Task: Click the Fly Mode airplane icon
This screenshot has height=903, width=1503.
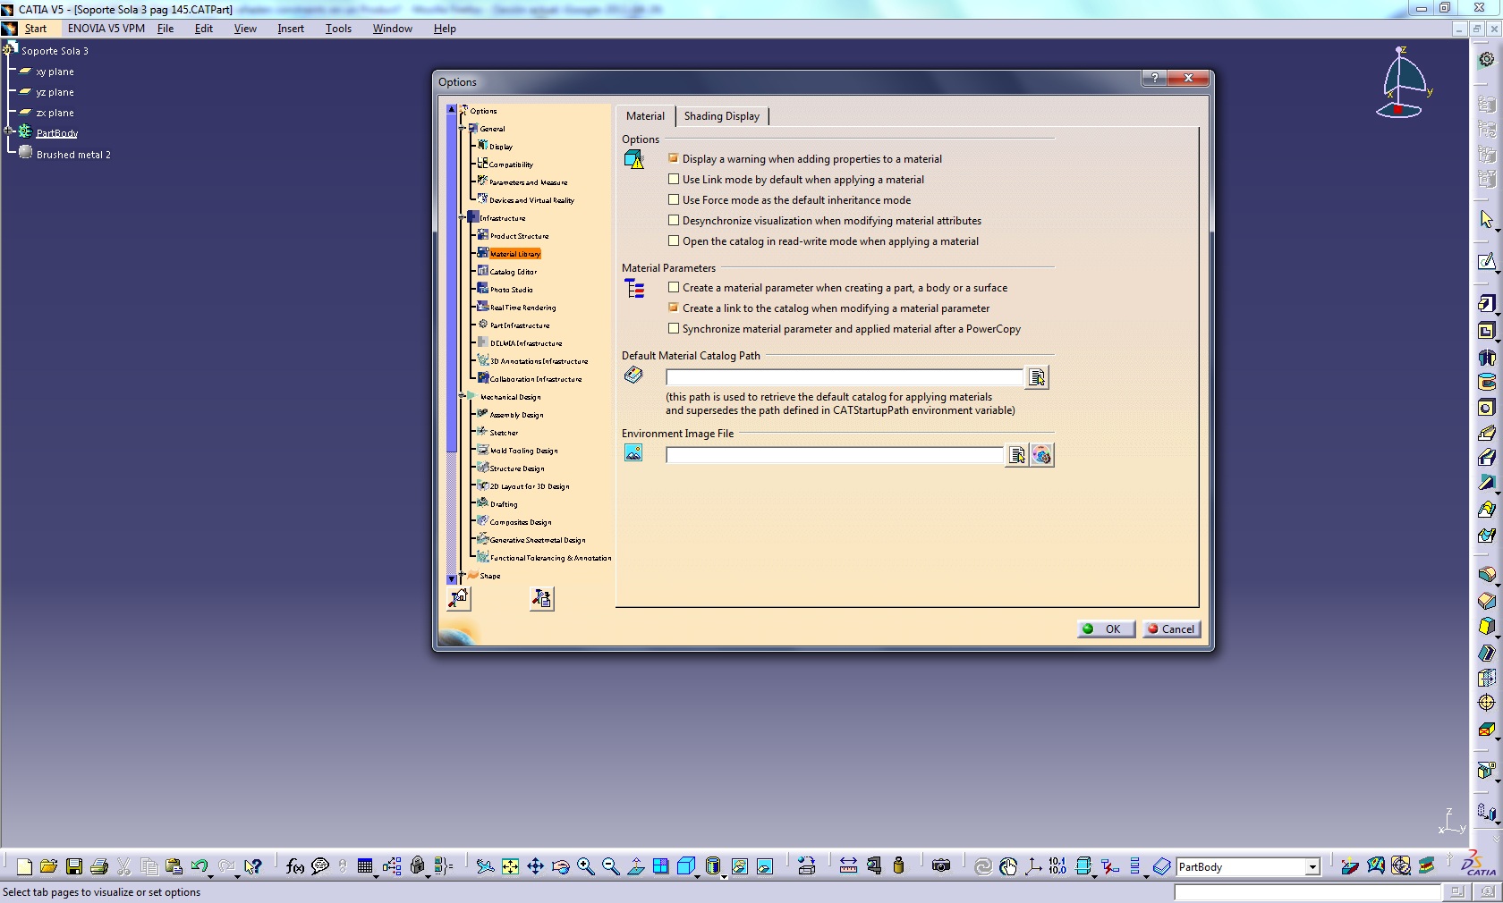Action: coord(485,866)
